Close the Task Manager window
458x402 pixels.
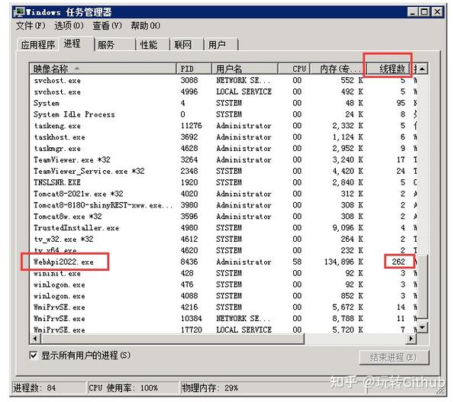point(437,12)
